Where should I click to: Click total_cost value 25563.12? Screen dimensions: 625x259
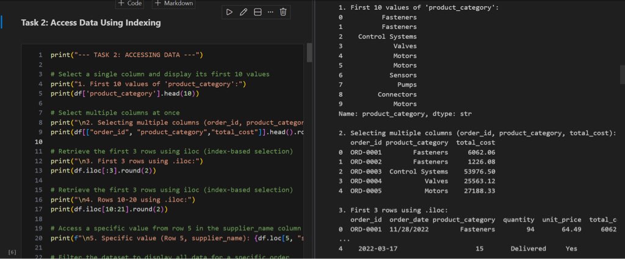click(480, 182)
